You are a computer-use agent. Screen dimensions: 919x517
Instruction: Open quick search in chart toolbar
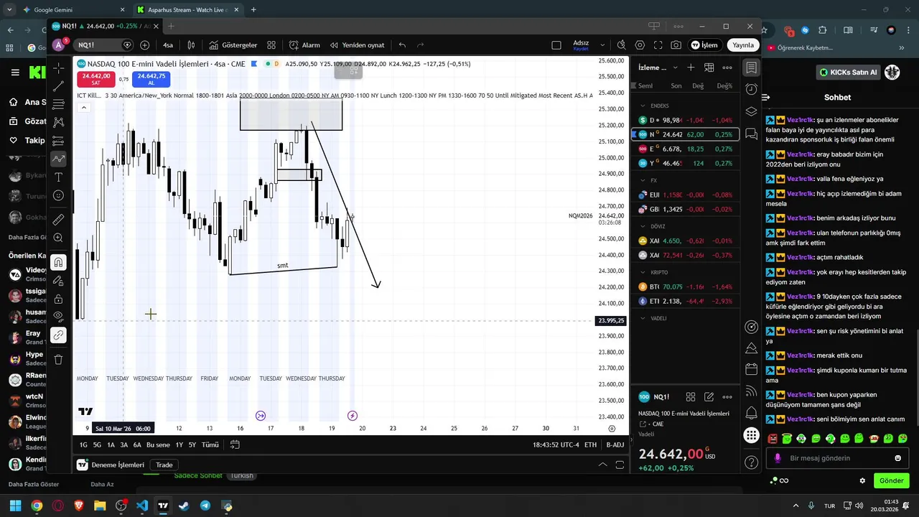pos(622,45)
